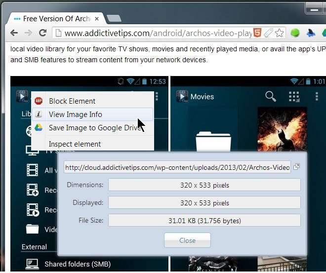Screen dimensions: 326x273
Task: Click the overflow dots in left screenshot
Action: click(x=157, y=96)
